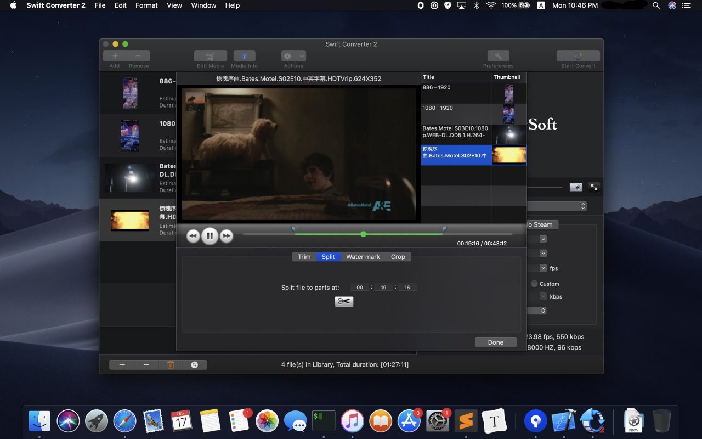Open Xcode from the Dock
Viewport: 702px width, 439px height.
(x=564, y=421)
